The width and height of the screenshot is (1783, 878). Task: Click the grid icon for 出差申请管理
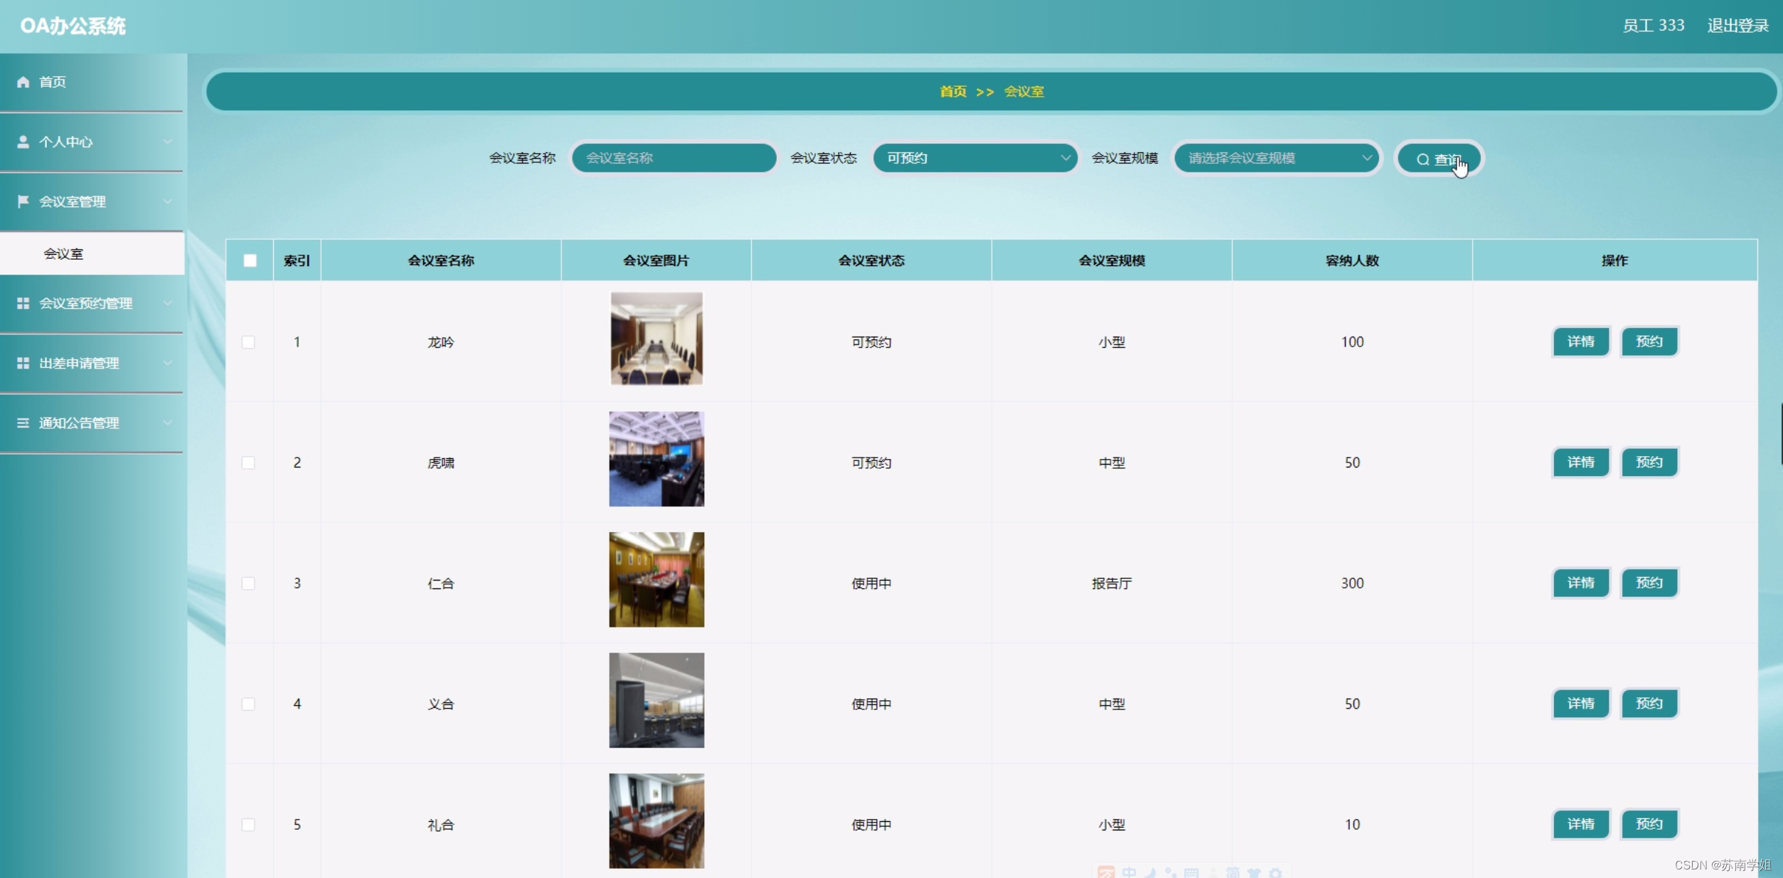coord(23,363)
